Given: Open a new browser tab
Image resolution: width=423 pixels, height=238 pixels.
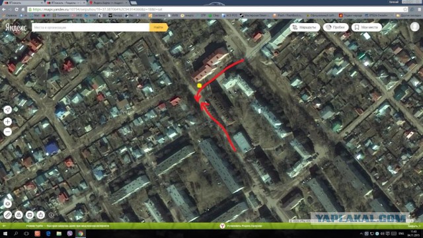Looking at the screenshot, I should [x=134, y=3].
